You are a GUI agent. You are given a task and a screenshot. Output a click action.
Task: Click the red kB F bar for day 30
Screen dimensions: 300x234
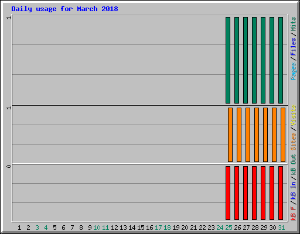pyautogui.click(x=272, y=193)
